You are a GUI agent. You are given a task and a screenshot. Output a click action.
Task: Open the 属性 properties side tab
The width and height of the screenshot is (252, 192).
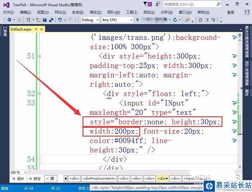pos(247,93)
